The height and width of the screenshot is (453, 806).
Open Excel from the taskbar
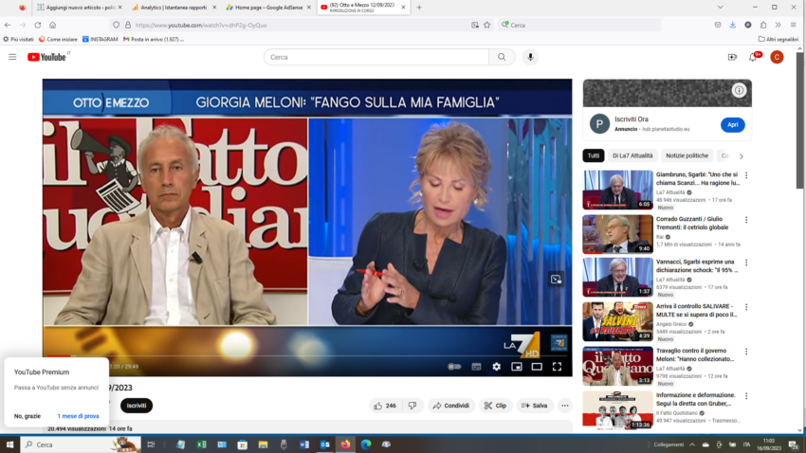(x=201, y=444)
